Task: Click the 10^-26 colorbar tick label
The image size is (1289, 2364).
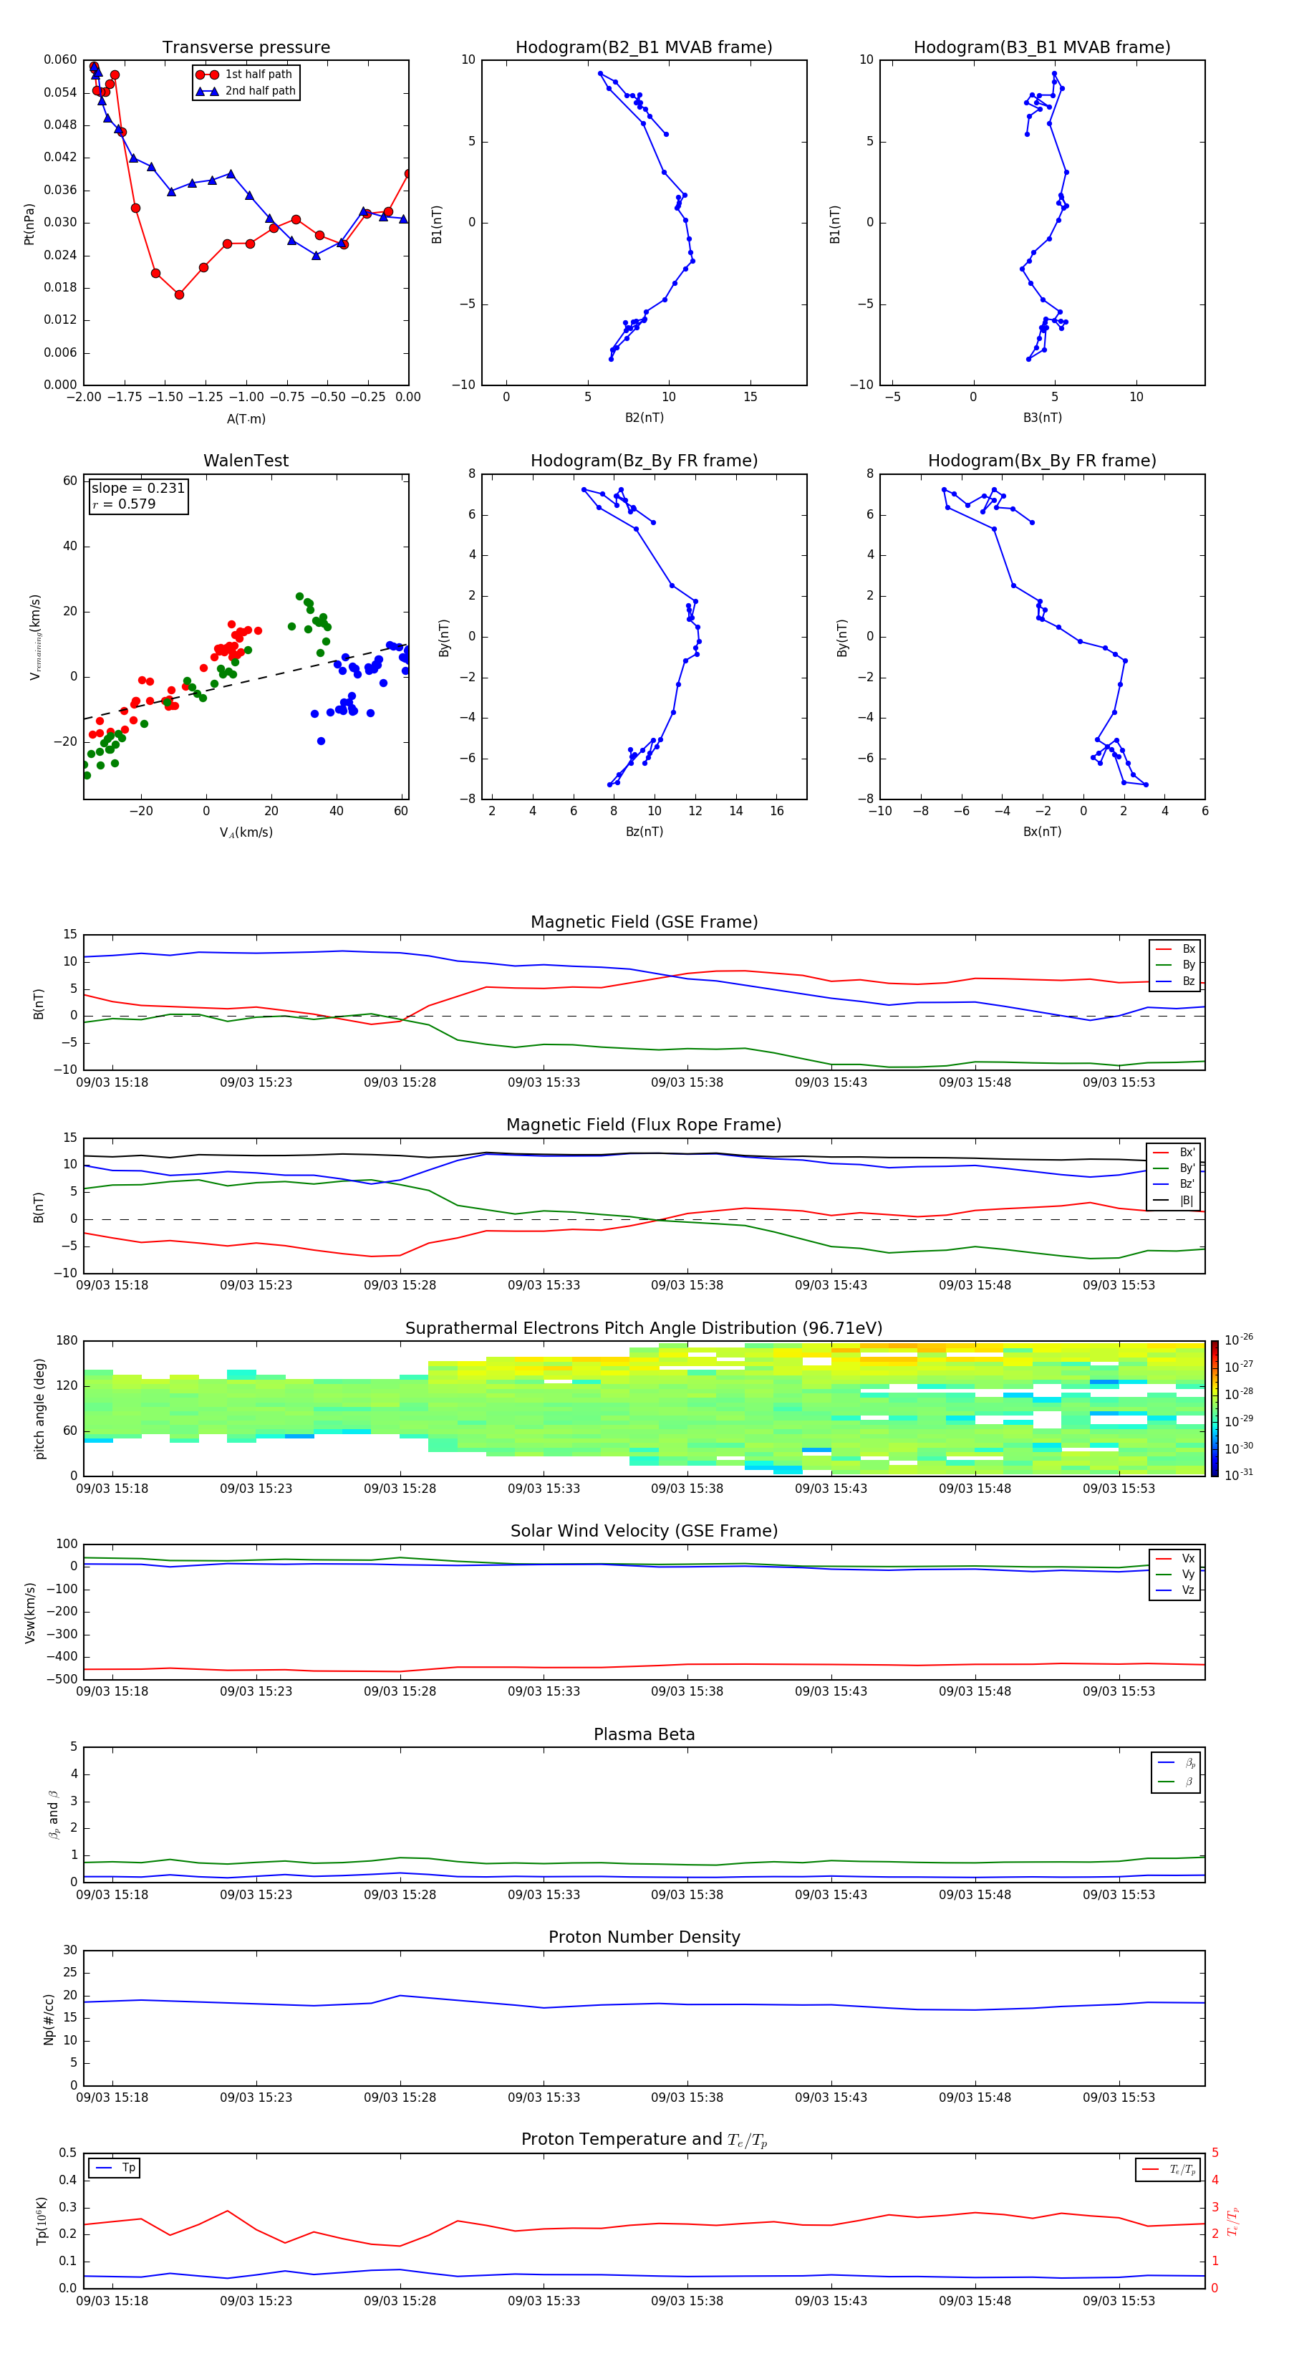Action: pyautogui.click(x=1239, y=1340)
